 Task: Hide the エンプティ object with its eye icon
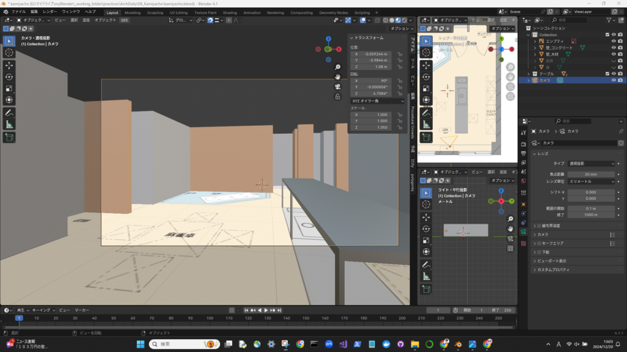coord(613,41)
